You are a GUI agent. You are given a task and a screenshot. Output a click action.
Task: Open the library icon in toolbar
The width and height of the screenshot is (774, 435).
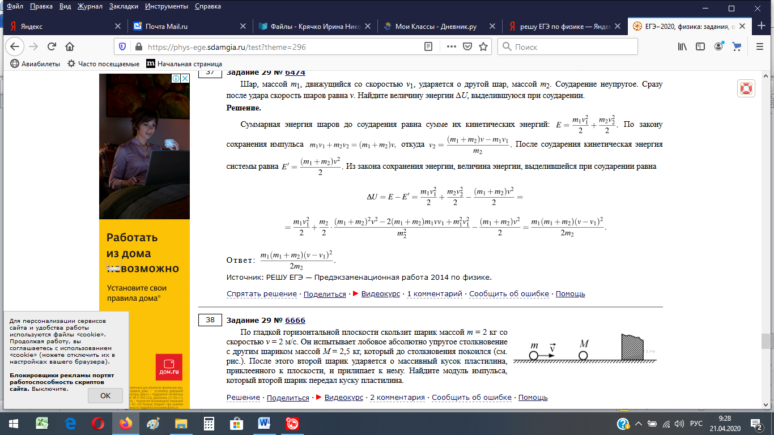(682, 47)
